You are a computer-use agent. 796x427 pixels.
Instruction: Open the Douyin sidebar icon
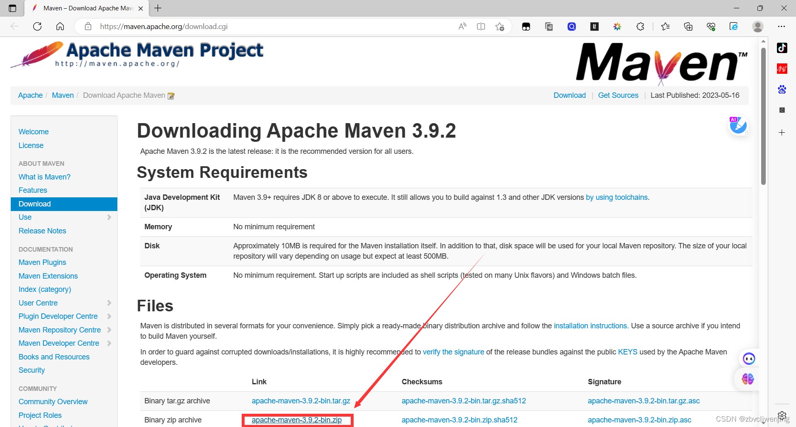[782, 48]
